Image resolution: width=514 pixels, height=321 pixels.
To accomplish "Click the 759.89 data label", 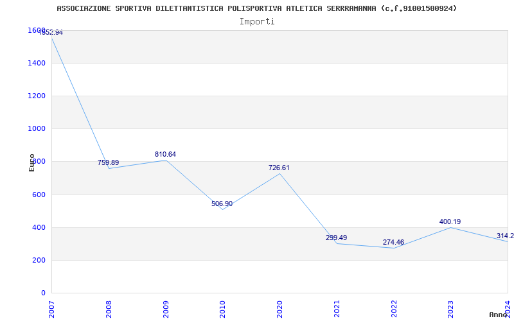I will 108,162.
